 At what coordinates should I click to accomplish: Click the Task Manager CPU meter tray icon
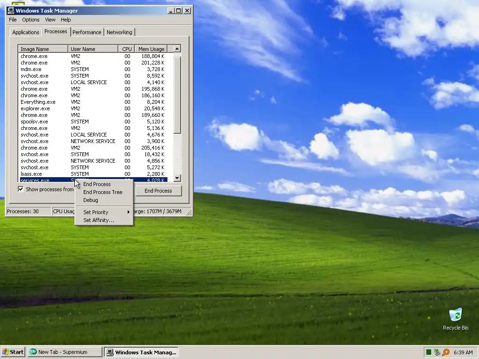pyautogui.click(x=428, y=352)
